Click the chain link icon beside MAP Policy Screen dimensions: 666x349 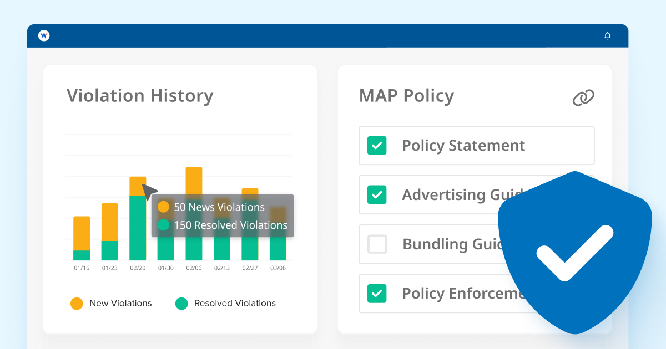[x=583, y=98]
